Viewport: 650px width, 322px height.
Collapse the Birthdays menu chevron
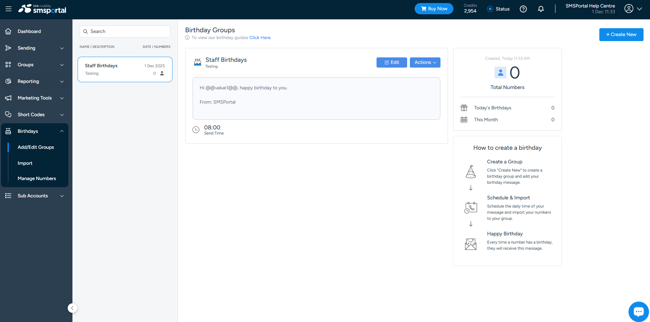[x=62, y=131]
